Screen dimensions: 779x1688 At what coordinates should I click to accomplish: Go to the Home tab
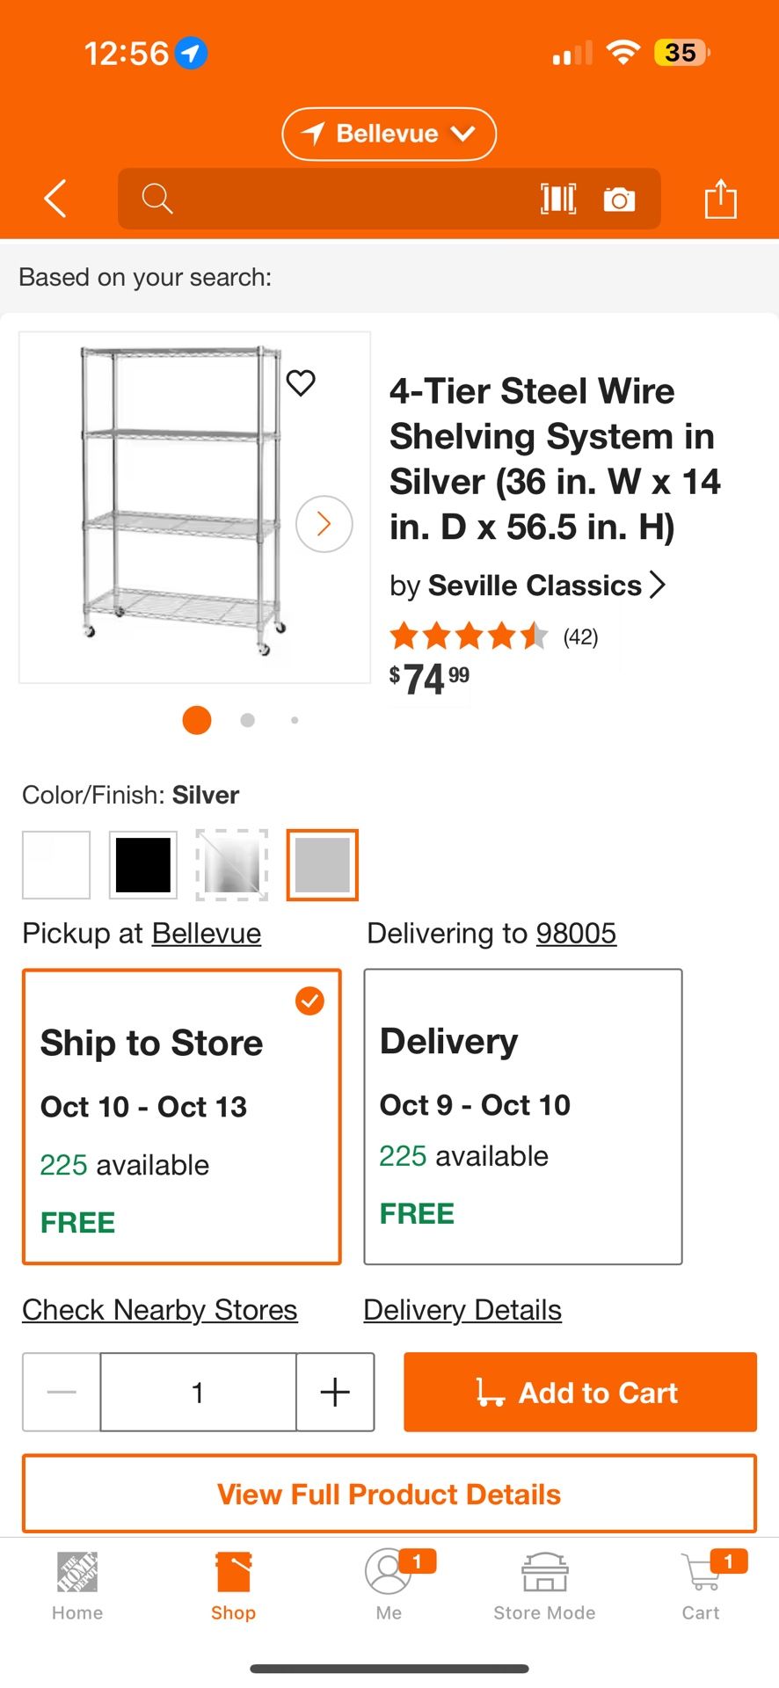[77, 1585]
